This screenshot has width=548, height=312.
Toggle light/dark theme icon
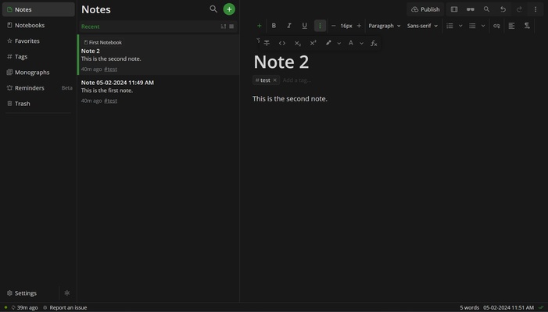[67, 293]
